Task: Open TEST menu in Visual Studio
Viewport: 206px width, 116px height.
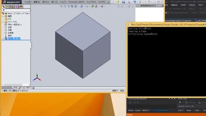Action: [x=201, y=5]
